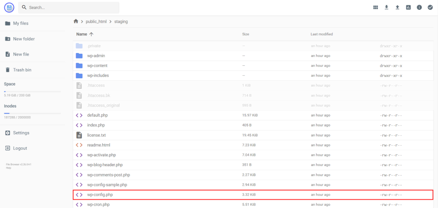Click the download icon in toolbar
This screenshot has width=438, height=208.
(387, 8)
